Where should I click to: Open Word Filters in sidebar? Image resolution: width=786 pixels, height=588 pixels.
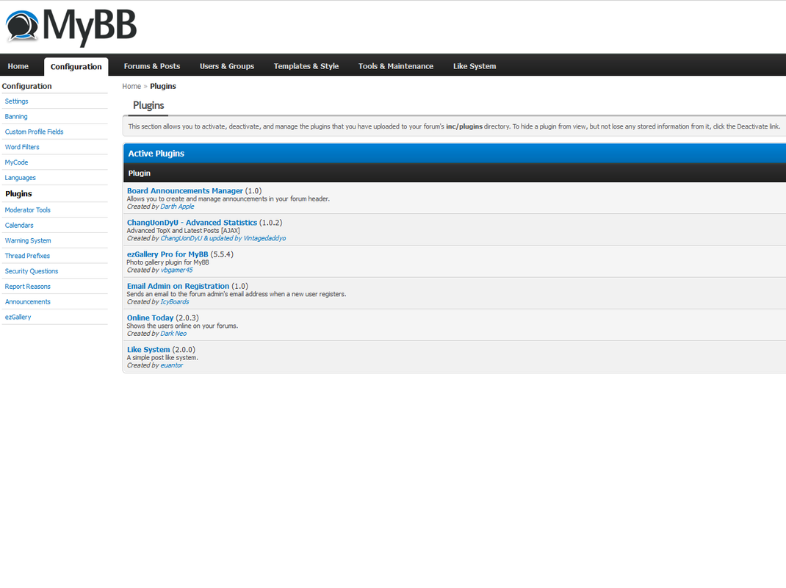click(x=22, y=147)
